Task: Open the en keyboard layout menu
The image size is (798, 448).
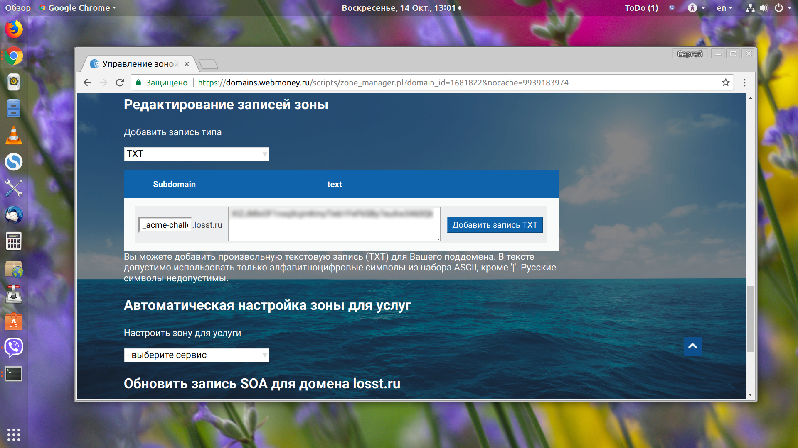Action: pos(724,8)
